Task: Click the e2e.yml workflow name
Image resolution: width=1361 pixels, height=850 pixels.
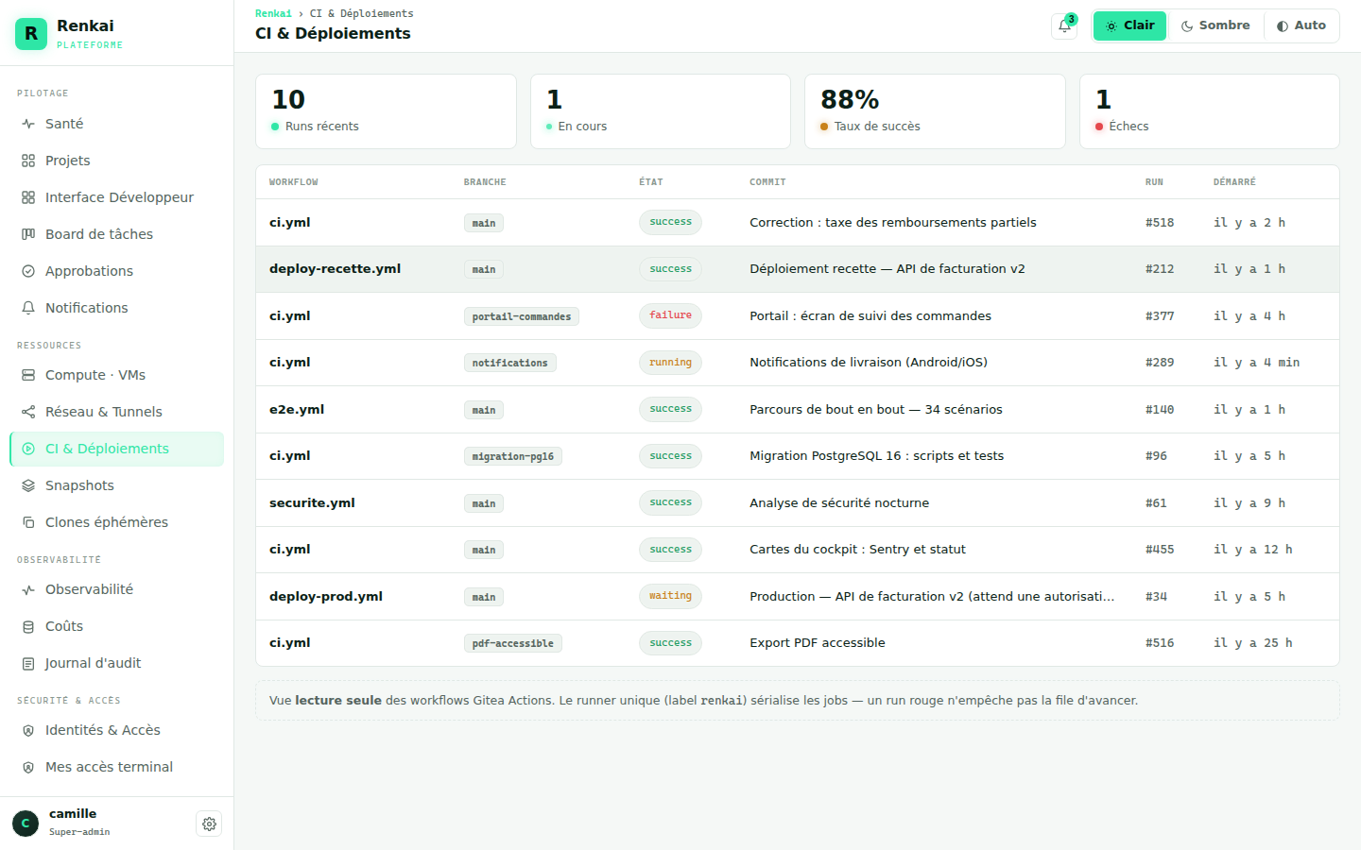Action: 297,410
